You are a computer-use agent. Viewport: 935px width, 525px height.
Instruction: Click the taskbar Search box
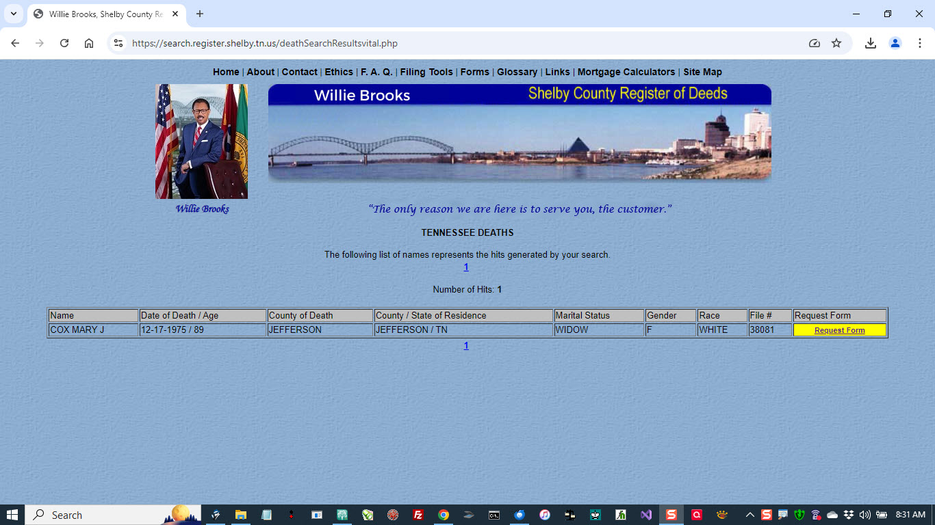pyautogui.click(x=114, y=515)
